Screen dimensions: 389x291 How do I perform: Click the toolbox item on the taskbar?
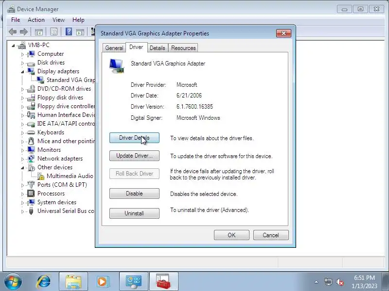tap(163, 282)
